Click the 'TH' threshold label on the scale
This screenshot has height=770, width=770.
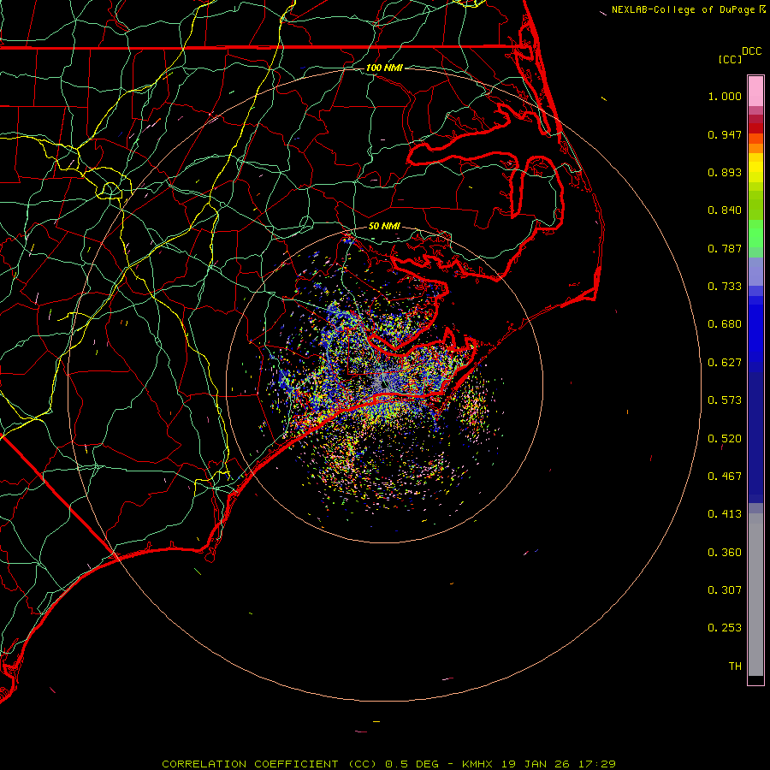(x=735, y=666)
